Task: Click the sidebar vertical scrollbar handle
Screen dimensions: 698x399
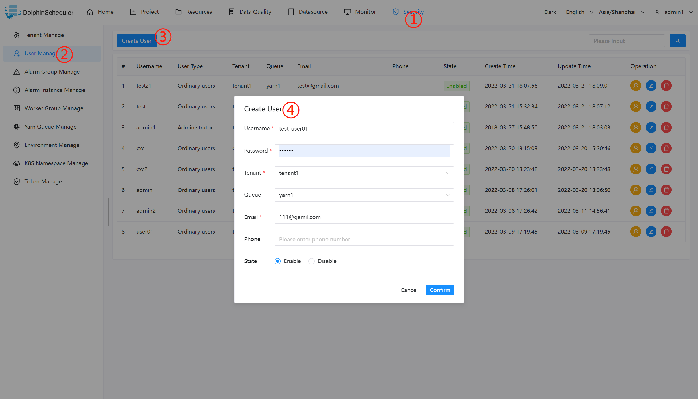Action: click(108, 212)
